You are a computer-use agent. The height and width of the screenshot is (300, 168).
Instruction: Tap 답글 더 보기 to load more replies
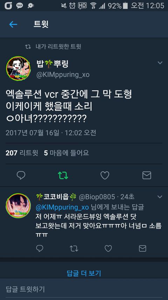pos(84,273)
